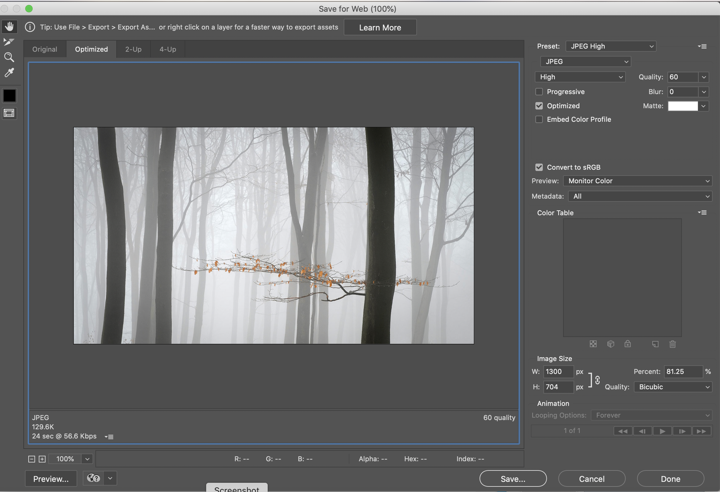
Task: Click the Save... button
Action: click(x=513, y=479)
